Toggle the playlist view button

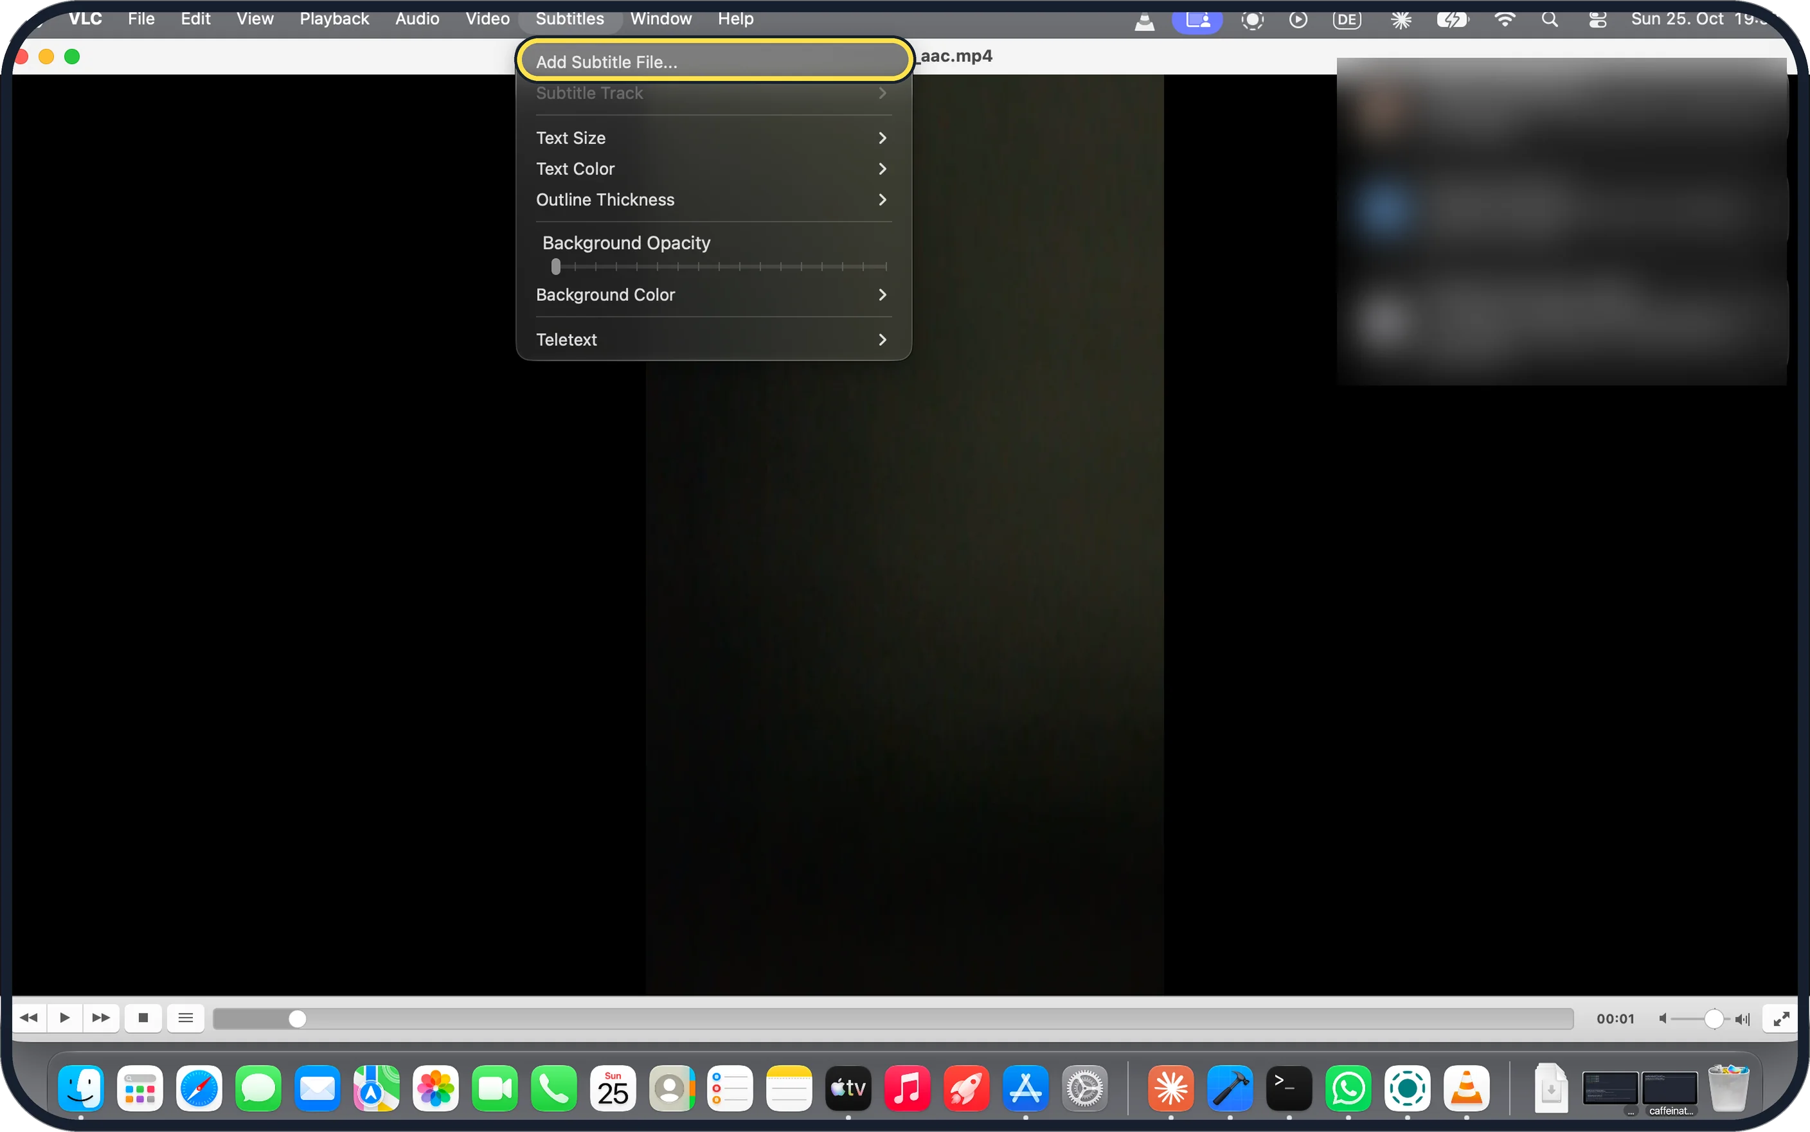(186, 1018)
